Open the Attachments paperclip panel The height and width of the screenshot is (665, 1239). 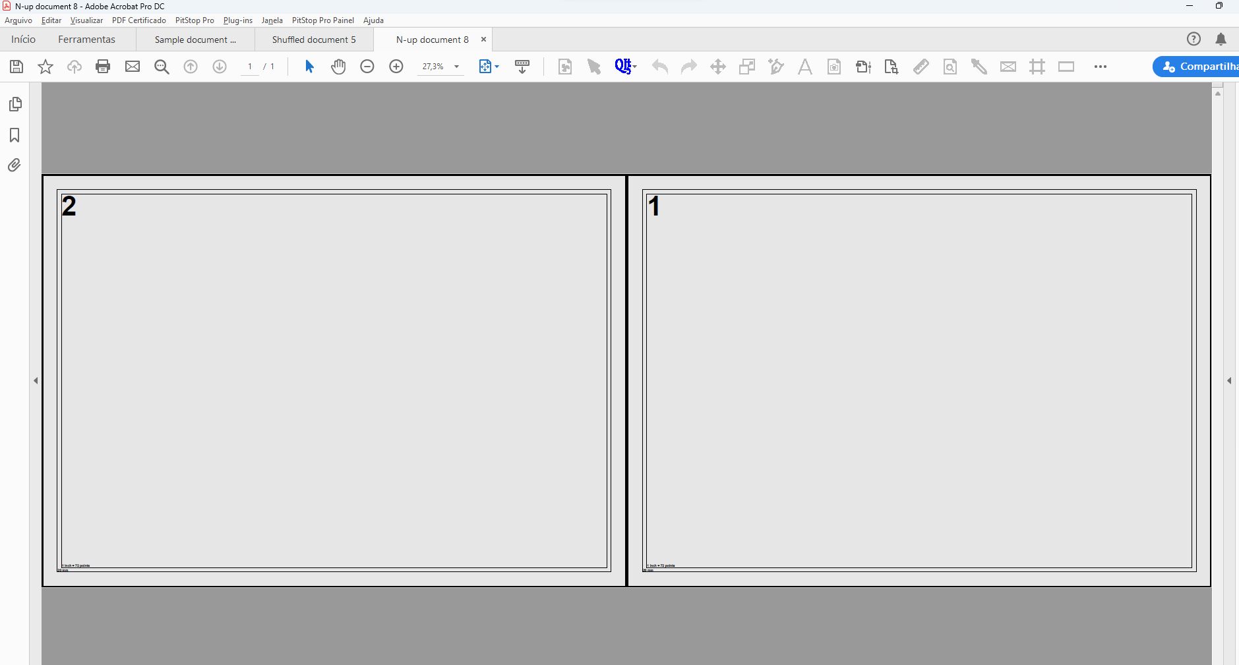click(x=15, y=165)
